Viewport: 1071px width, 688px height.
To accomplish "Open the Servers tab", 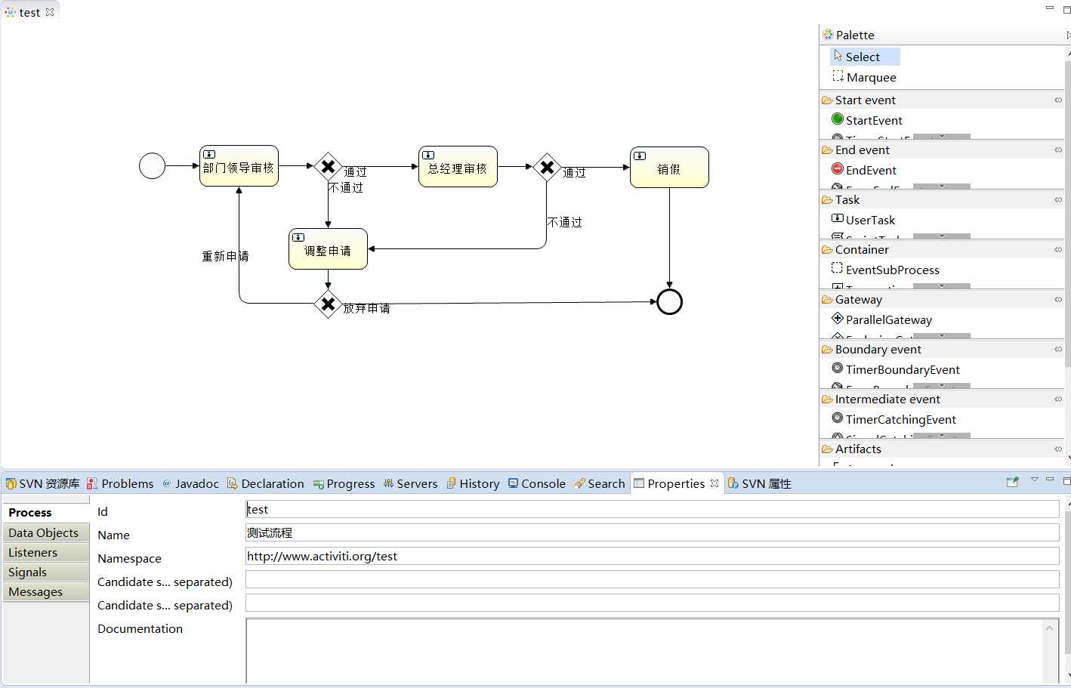I will [410, 483].
